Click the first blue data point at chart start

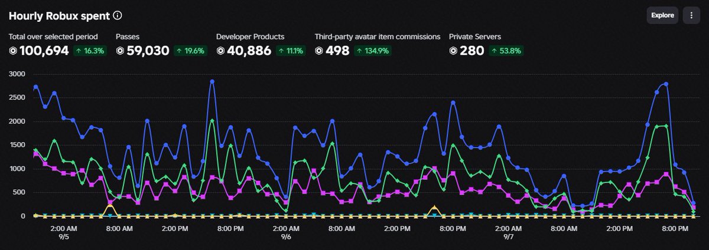click(36, 87)
